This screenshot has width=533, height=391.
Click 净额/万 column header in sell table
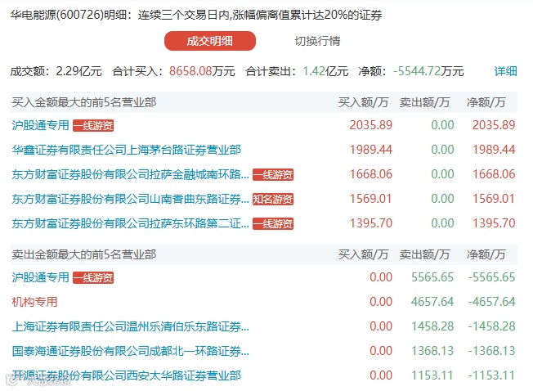[x=486, y=254]
